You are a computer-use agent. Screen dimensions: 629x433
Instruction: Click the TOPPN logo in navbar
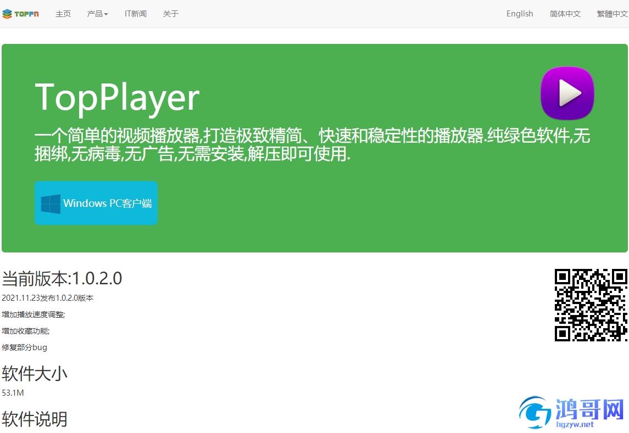[20, 14]
